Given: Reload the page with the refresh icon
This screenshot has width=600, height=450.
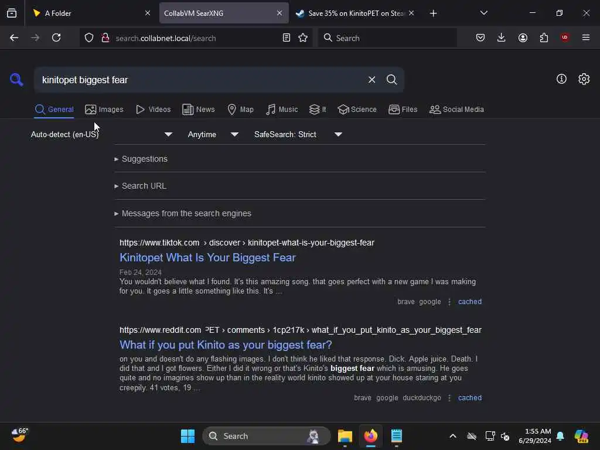Looking at the screenshot, I should coord(56,38).
